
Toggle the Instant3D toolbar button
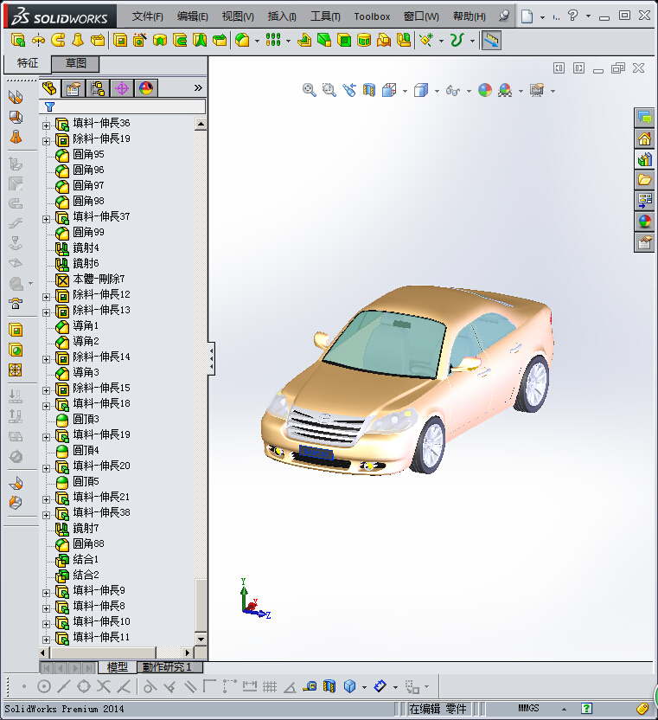tap(491, 41)
